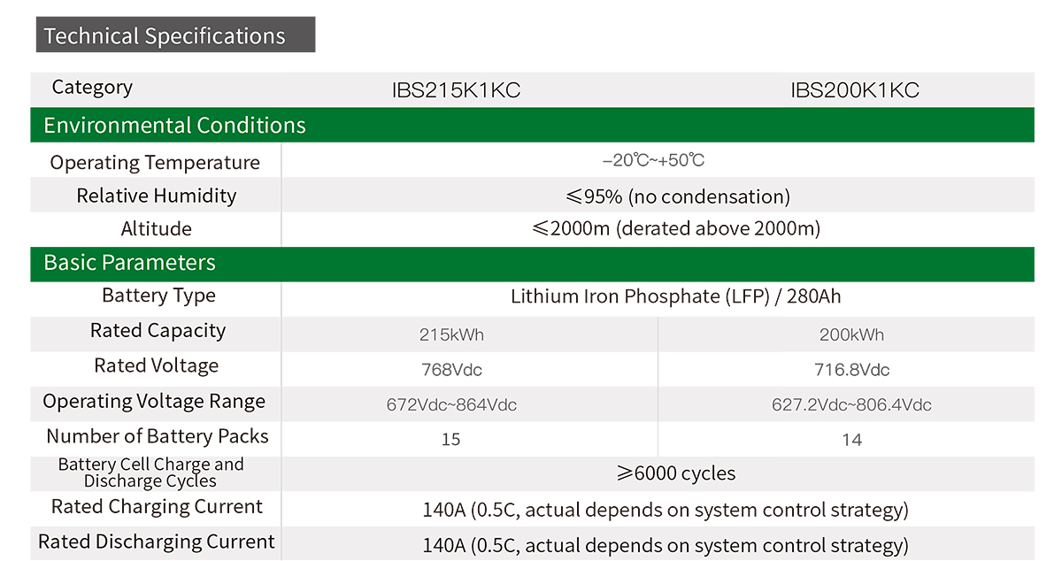Select the Lithium Iron Phosphate battery type value
1062x561 pixels.
675,296
